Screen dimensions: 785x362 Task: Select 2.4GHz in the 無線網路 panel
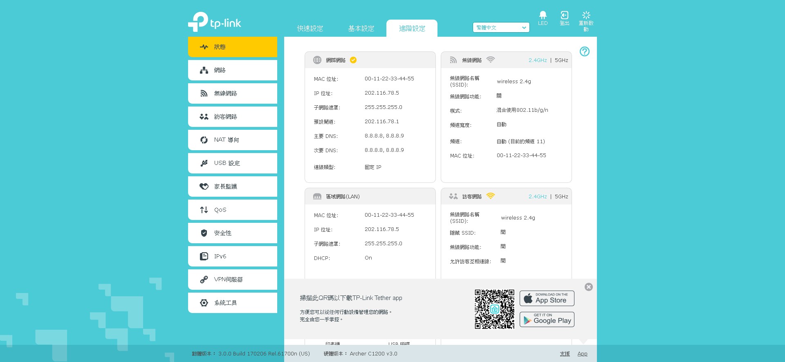pos(538,60)
